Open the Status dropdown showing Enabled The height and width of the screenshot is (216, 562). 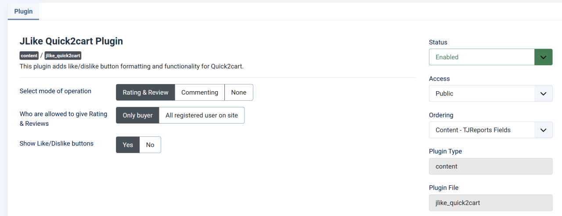pyautogui.click(x=482, y=57)
